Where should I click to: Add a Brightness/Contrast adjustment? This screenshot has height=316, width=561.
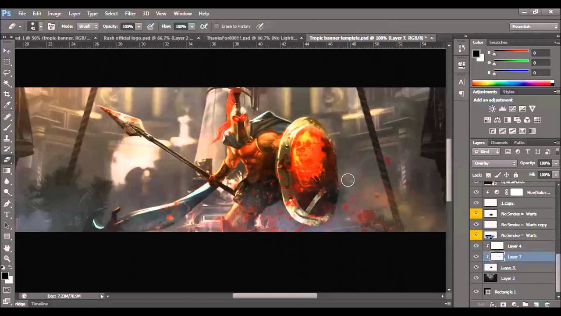pyautogui.click(x=492, y=109)
